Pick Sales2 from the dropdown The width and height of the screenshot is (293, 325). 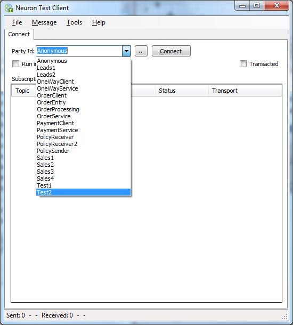coord(83,165)
